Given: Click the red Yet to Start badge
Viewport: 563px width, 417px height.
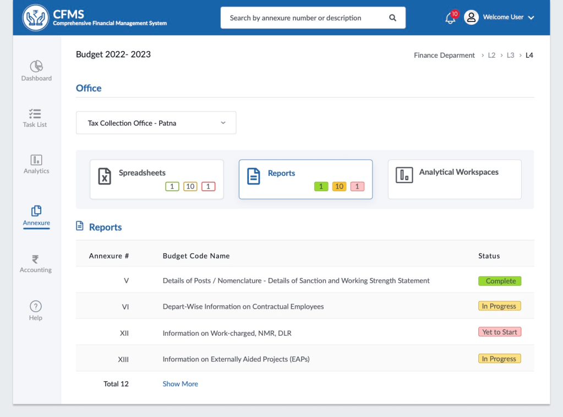Looking at the screenshot, I should point(500,332).
